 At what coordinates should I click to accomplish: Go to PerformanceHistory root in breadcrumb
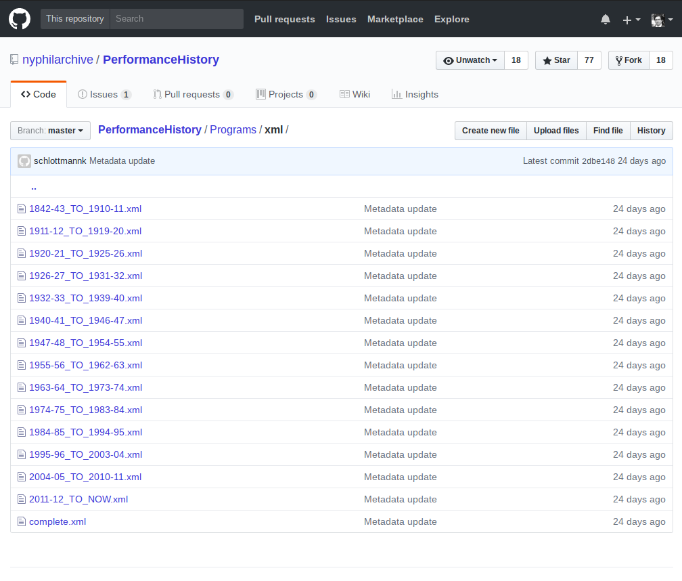click(150, 130)
